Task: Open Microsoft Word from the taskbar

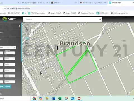Action: tap(53, 98)
